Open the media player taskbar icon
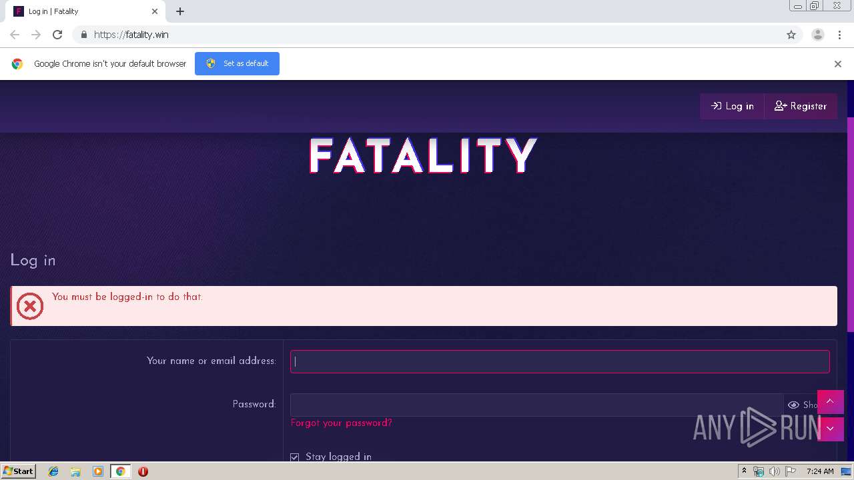854x480 pixels. (98, 471)
